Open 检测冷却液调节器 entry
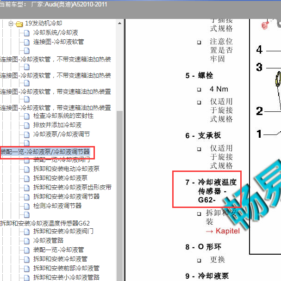The width and height of the screenshot is (281, 281). click(57, 206)
